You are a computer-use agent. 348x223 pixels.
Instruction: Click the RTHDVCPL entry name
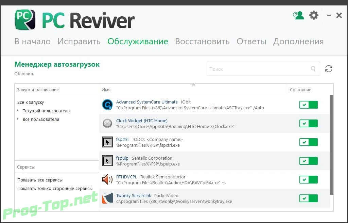tap(126, 177)
